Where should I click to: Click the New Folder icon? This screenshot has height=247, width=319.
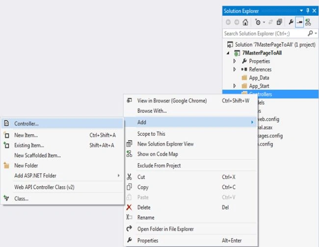[x=6, y=165]
